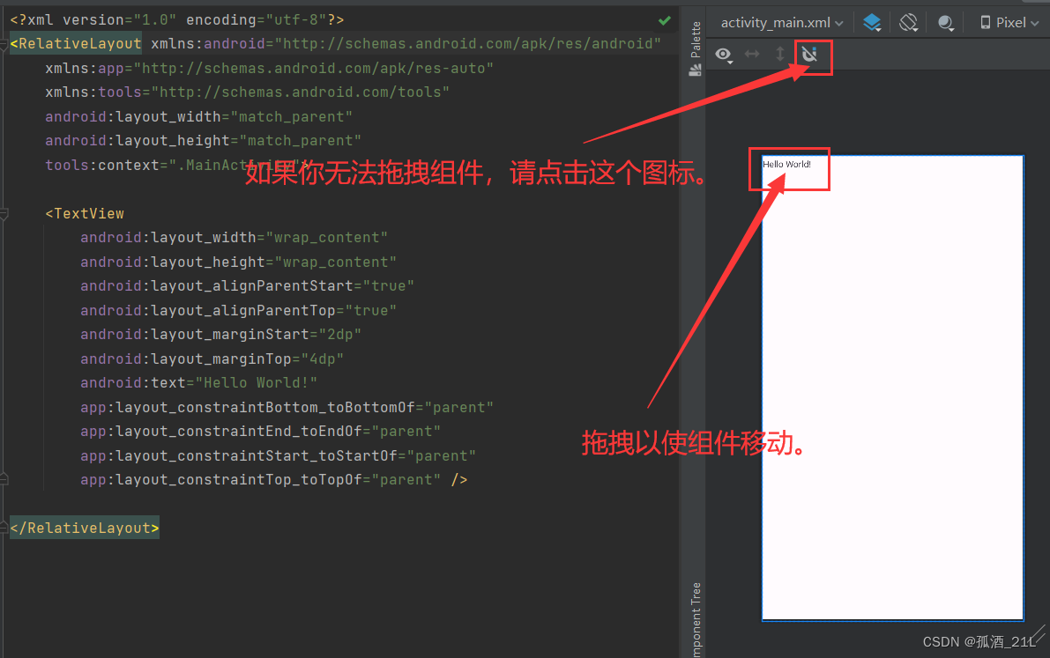Open the night mode selector icon
The height and width of the screenshot is (658, 1050).
[946, 24]
